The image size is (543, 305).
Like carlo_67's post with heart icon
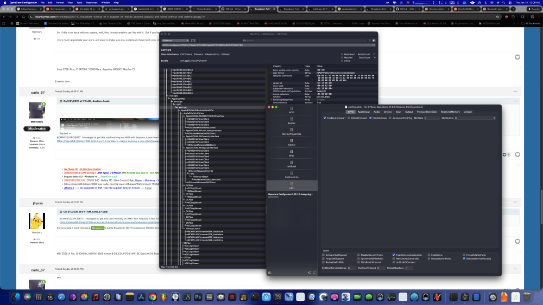[517, 154]
